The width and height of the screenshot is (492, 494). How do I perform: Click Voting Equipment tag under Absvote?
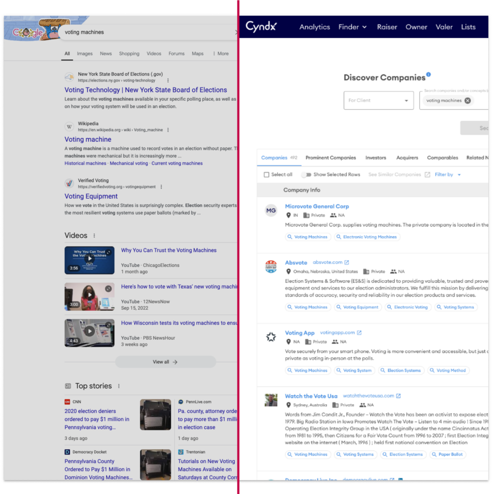(x=357, y=307)
